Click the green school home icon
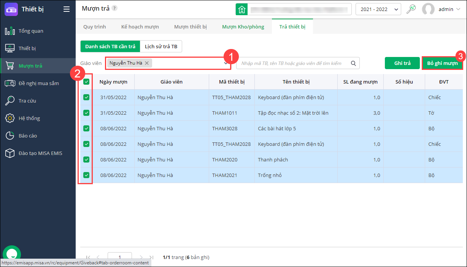This screenshot has width=467, height=267. click(x=241, y=9)
